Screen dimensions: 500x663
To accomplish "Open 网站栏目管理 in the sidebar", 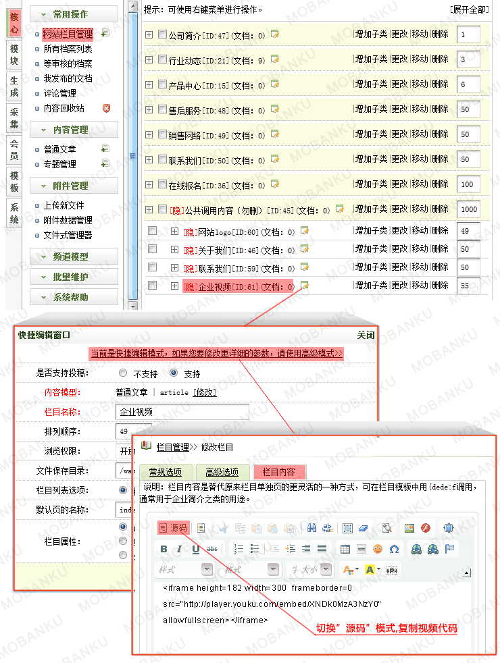I will pos(68,34).
